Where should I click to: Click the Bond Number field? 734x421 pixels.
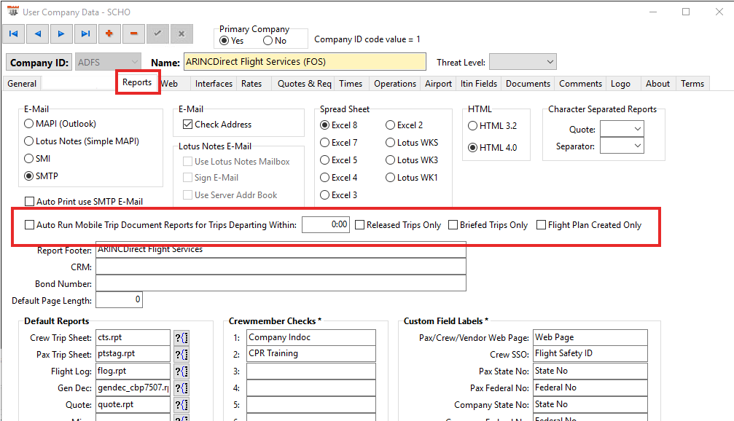[281, 283]
